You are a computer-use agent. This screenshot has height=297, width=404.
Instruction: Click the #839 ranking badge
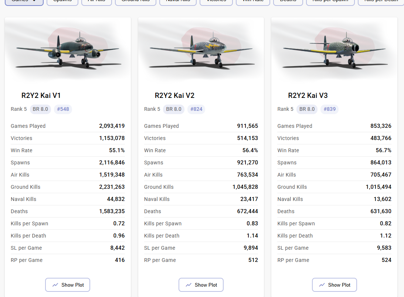329,109
